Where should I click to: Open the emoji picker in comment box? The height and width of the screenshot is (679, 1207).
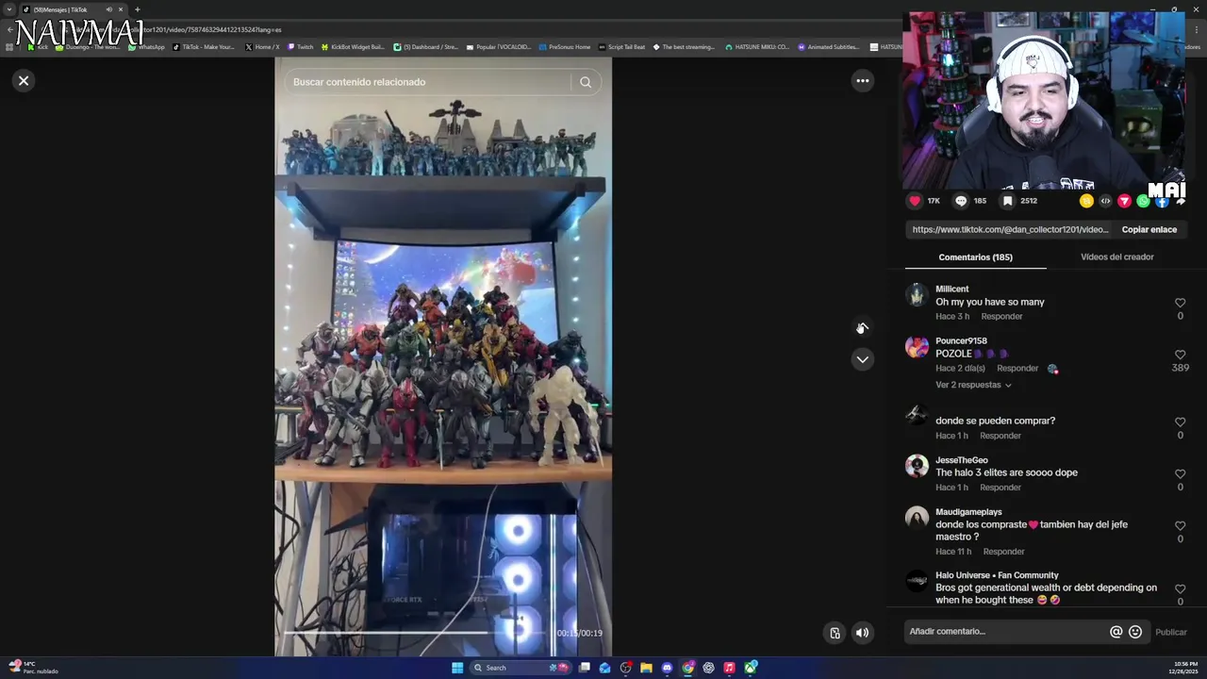[1135, 632]
